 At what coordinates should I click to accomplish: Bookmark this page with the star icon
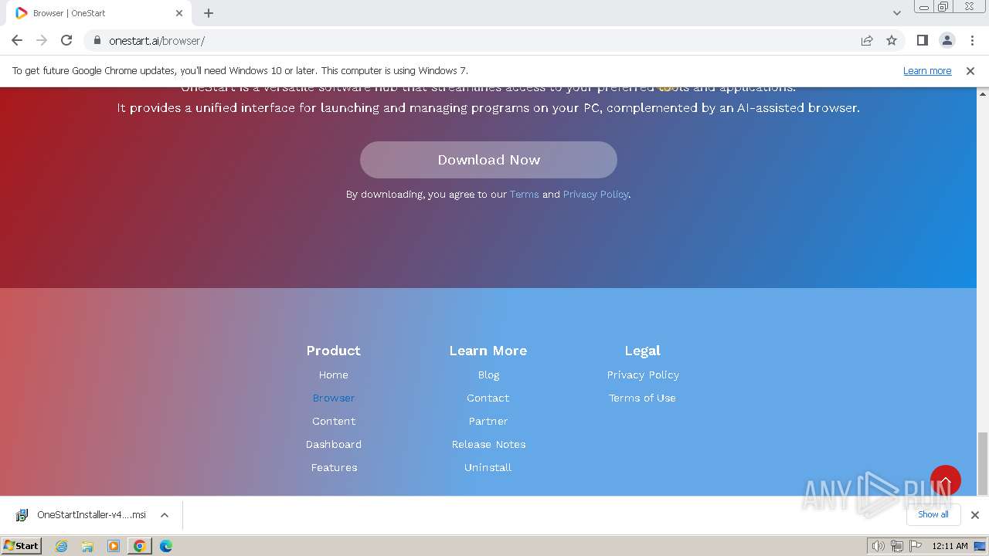tap(892, 40)
